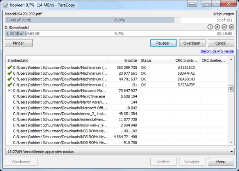Pause the copy with Pauzeer
Viewport: 239px width, 171px height.
point(163,43)
